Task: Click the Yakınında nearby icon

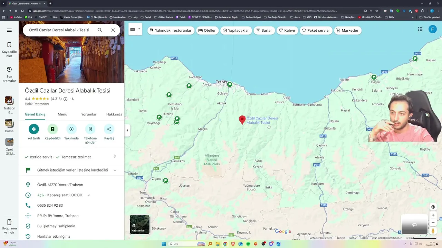Action: click(71, 129)
